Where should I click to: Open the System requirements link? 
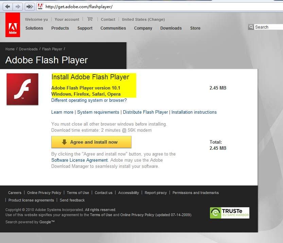click(x=98, y=112)
